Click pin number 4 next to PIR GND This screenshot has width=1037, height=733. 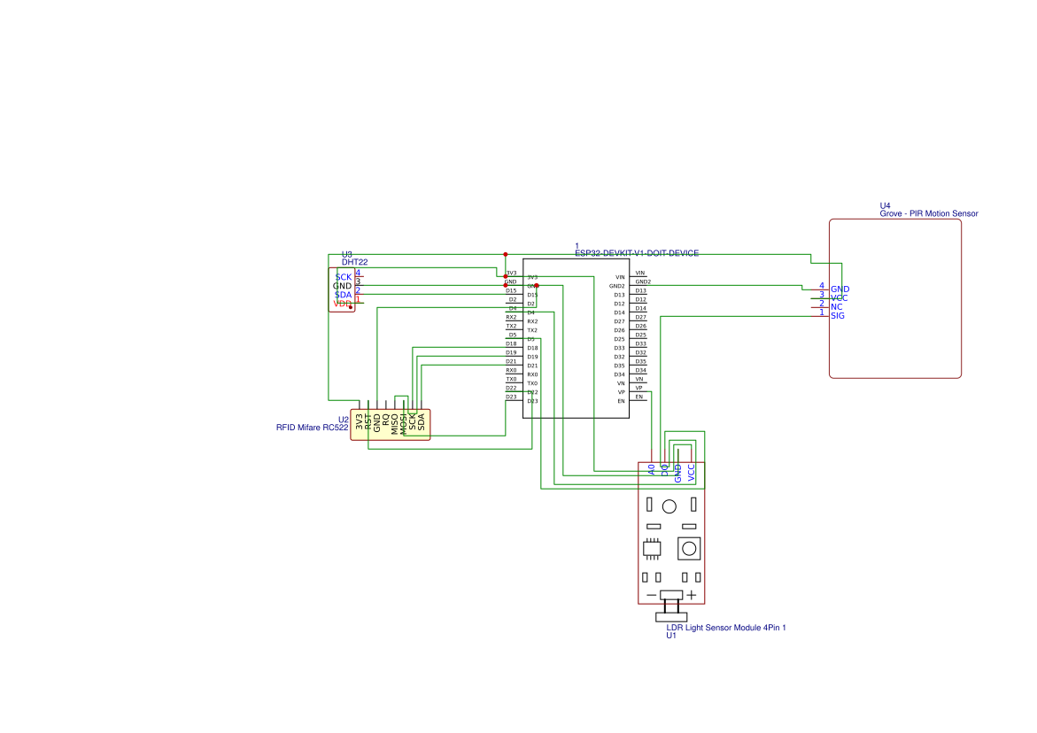click(822, 286)
